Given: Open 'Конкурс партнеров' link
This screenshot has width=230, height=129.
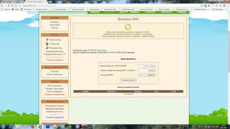Looking at the screenshot, I should [55, 89].
